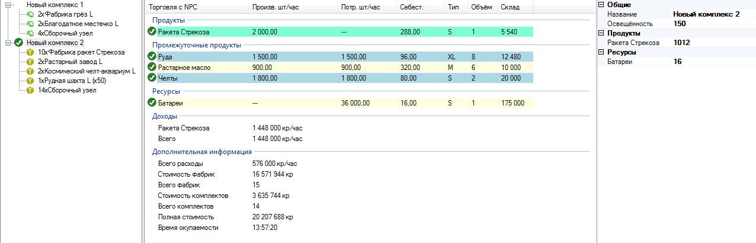Sort by the Произв. шт/час column header
The width and height of the screenshot is (756, 243).
pos(293,7)
